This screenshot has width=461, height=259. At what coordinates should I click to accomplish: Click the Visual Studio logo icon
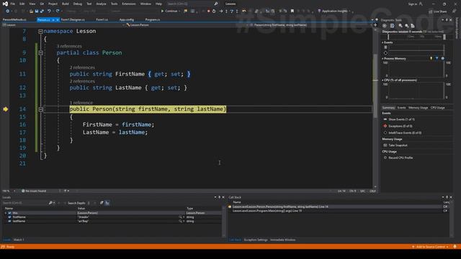pyautogui.click(x=5, y=4)
